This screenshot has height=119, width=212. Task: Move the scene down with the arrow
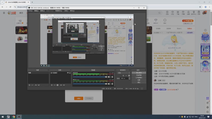tap(39, 85)
